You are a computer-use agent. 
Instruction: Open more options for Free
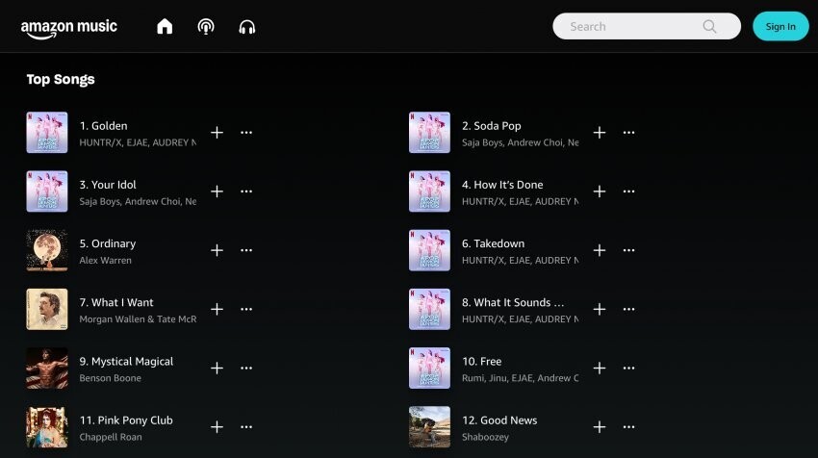click(x=628, y=369)
